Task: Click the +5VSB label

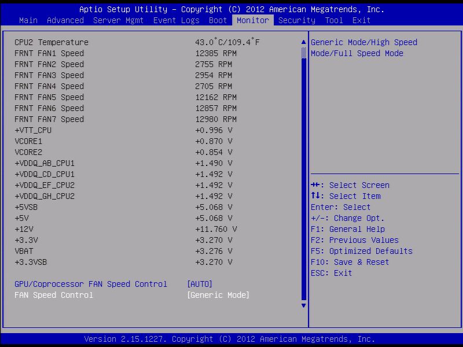Action: pyautogui.click(x=26, y=207)
